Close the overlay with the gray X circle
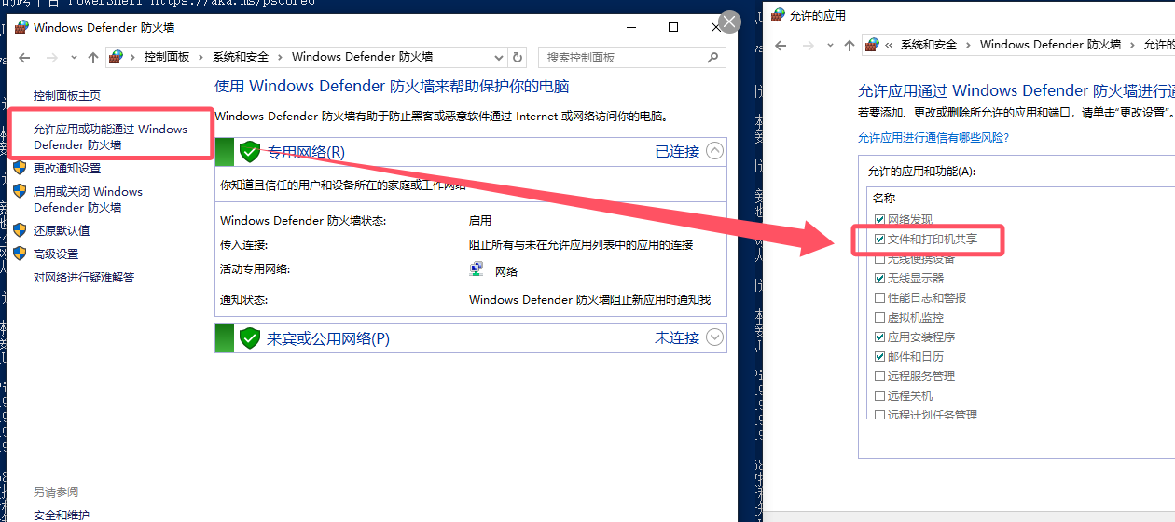The height and width of the screenshot is (522, 1175). click(x=728, y=21)
